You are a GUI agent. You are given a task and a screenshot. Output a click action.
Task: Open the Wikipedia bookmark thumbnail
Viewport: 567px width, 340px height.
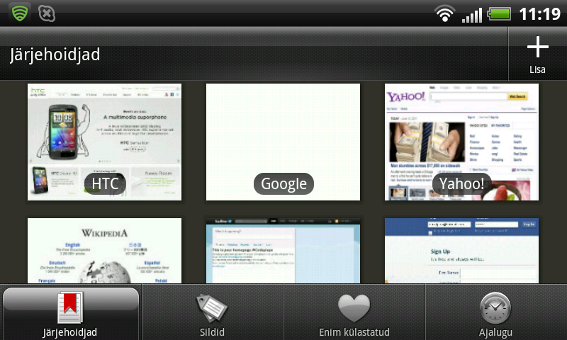click(x=104, y=250)
